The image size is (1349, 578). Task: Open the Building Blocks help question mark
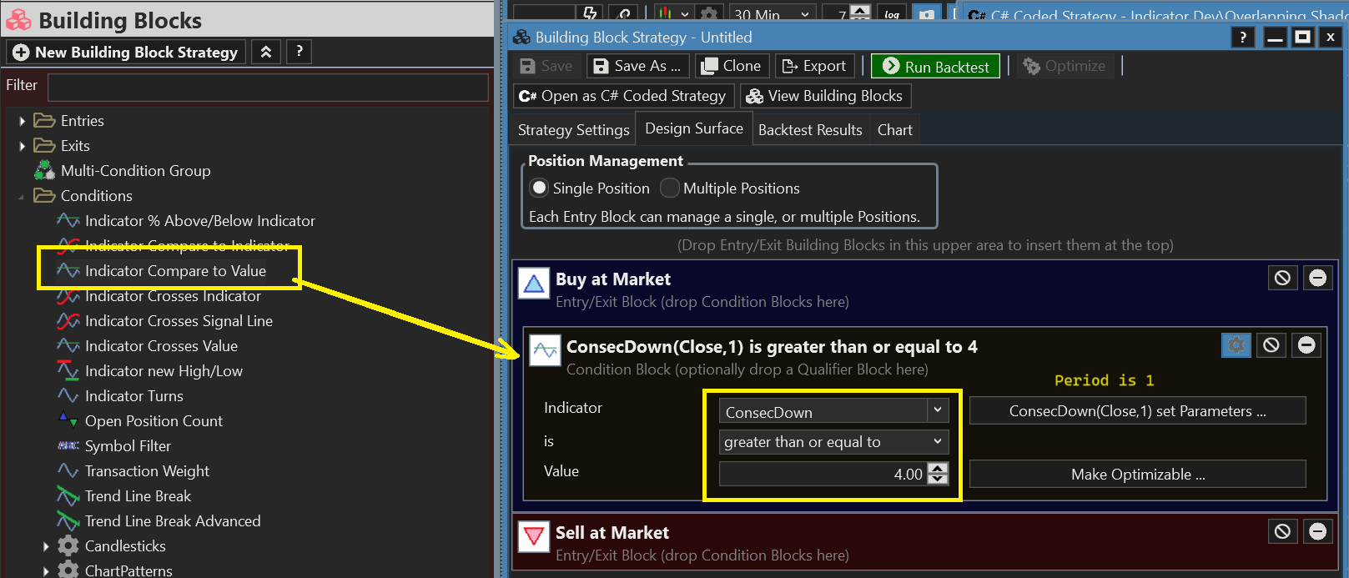point(299,52)
